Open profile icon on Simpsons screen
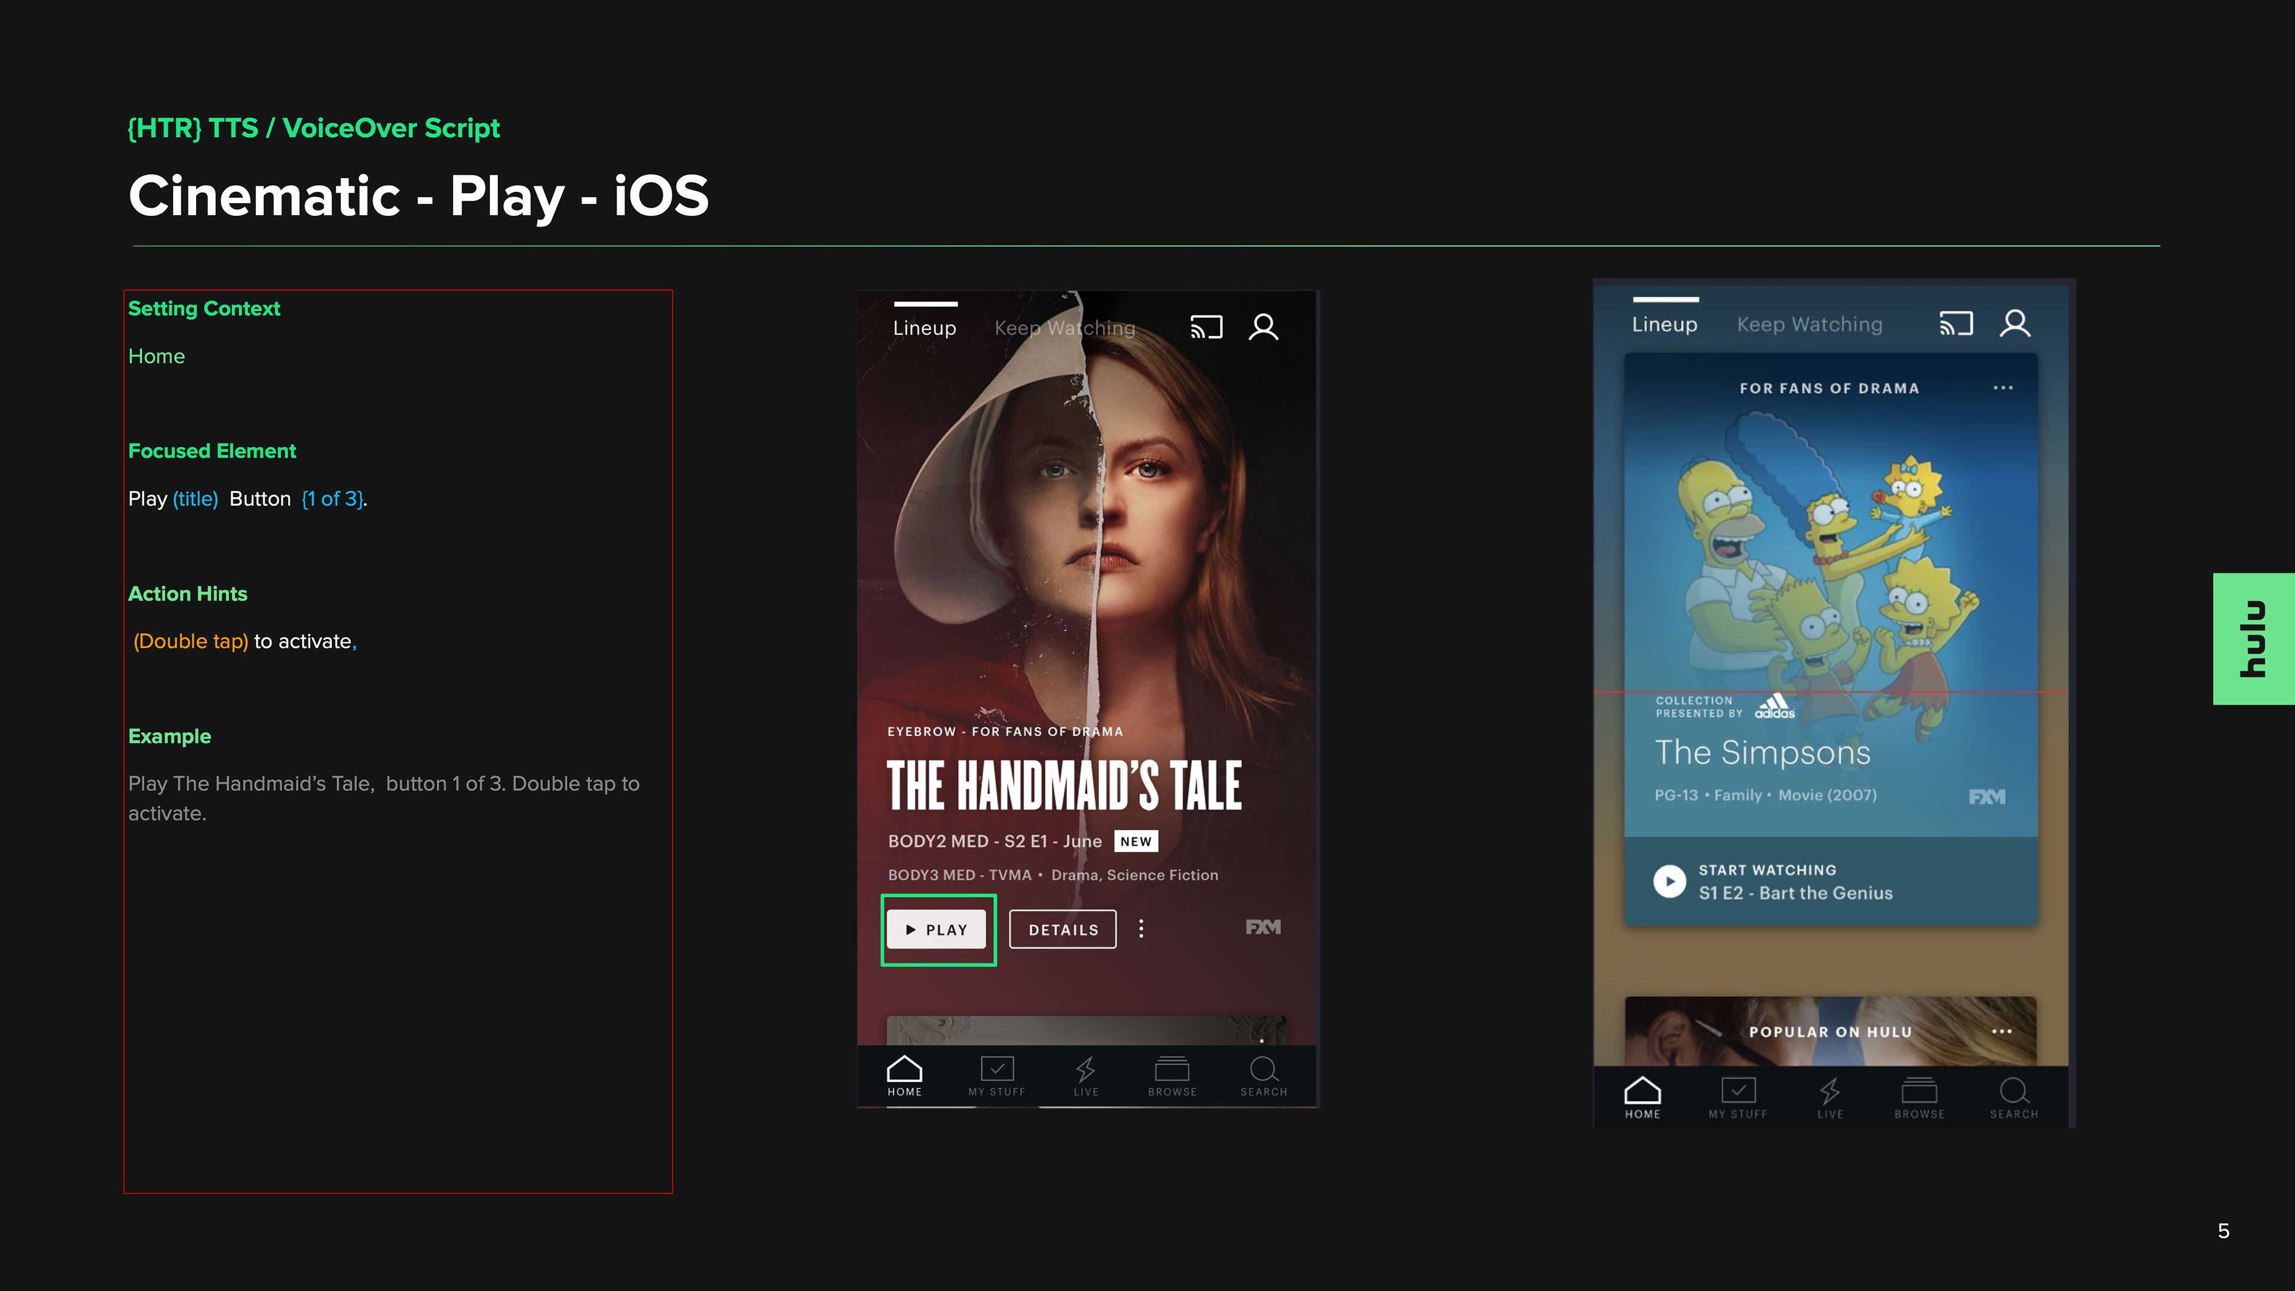 pyautogui.click(x=2014, y=323)
